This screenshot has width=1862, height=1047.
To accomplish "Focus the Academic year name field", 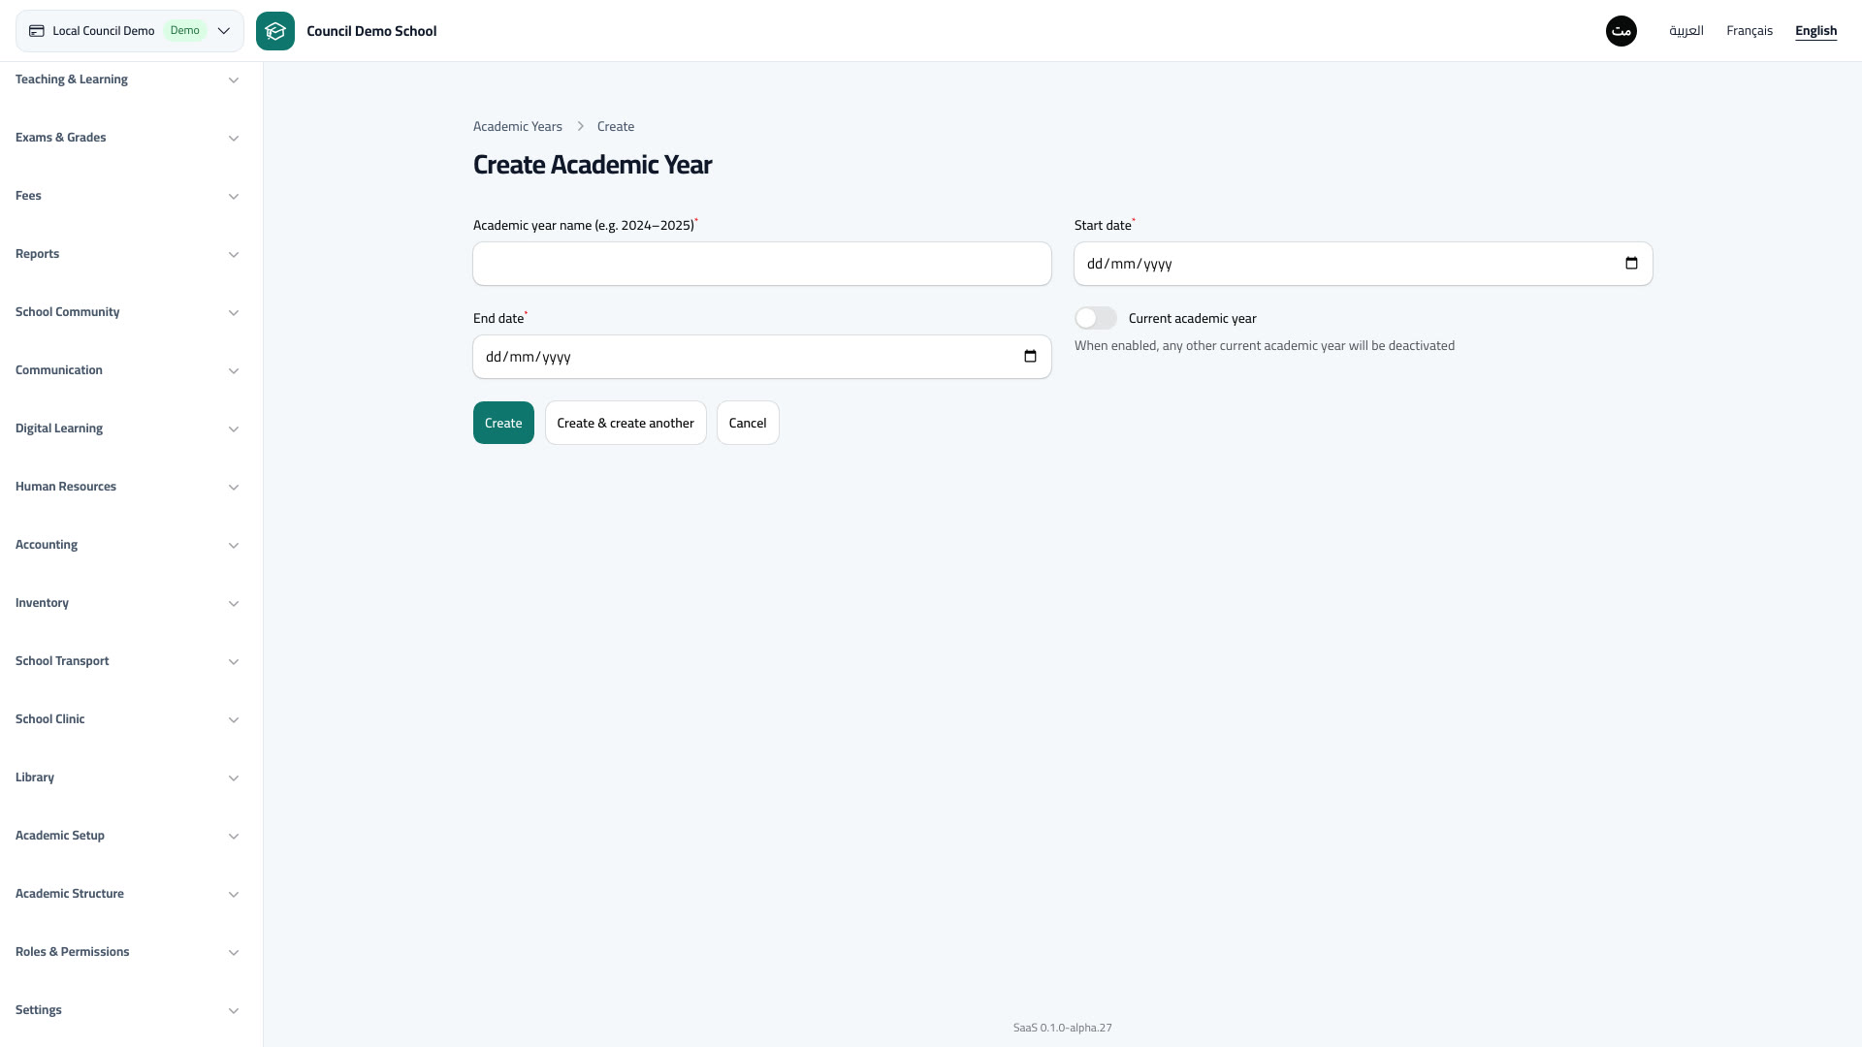I will 762,264.
